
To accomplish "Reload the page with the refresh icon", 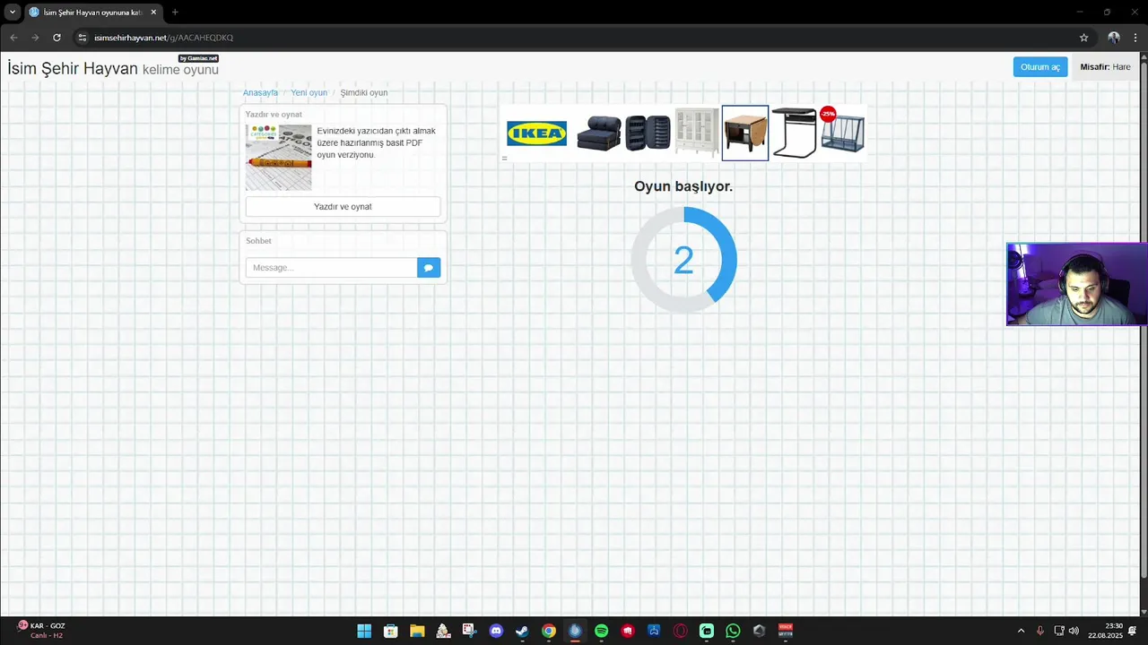I will point(57,38).
